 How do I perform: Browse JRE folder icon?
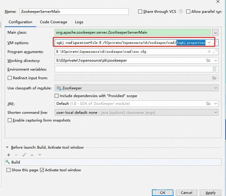(x=208, y=103)
